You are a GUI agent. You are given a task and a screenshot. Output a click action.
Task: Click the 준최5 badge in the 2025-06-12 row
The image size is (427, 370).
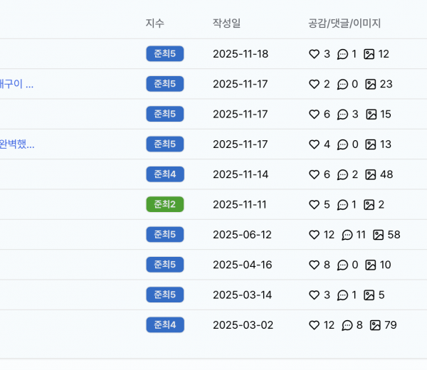(165, 235)
